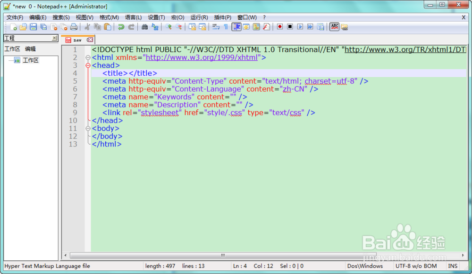Create a new file with toolbar icon

click(13, 27)
